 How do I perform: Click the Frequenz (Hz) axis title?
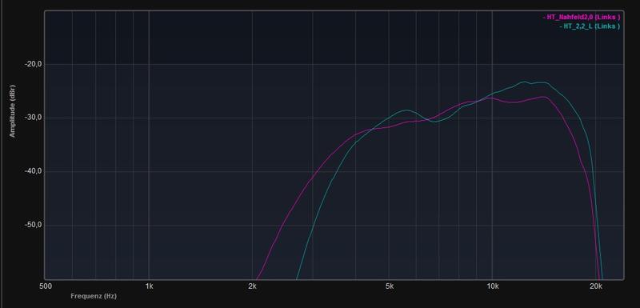94,296
